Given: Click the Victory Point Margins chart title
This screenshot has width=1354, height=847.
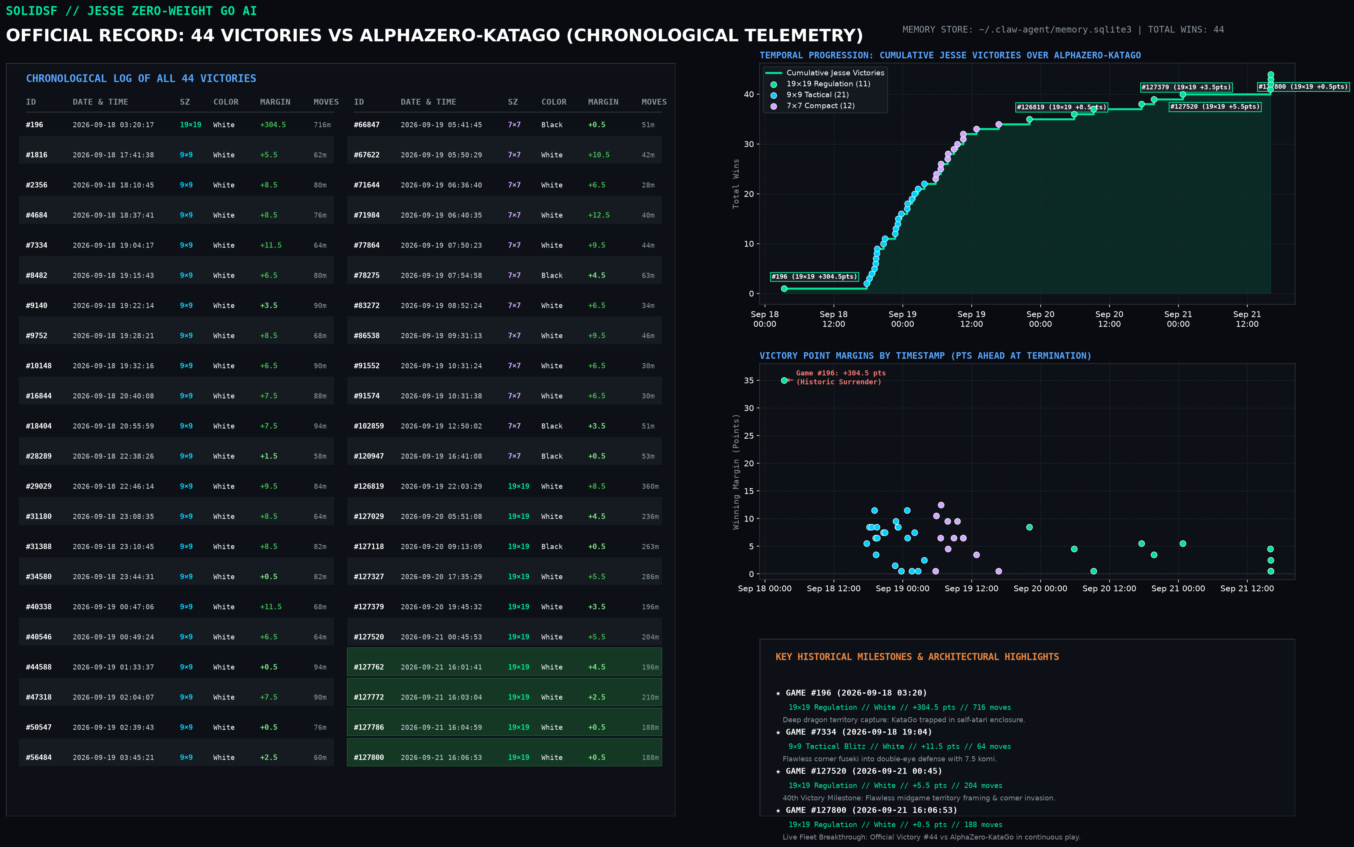Looking at the screenshot, I should (x=925, y=356).
